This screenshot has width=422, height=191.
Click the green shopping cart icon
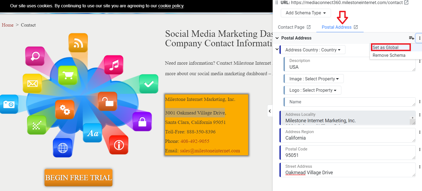click(x=68, y=75)
